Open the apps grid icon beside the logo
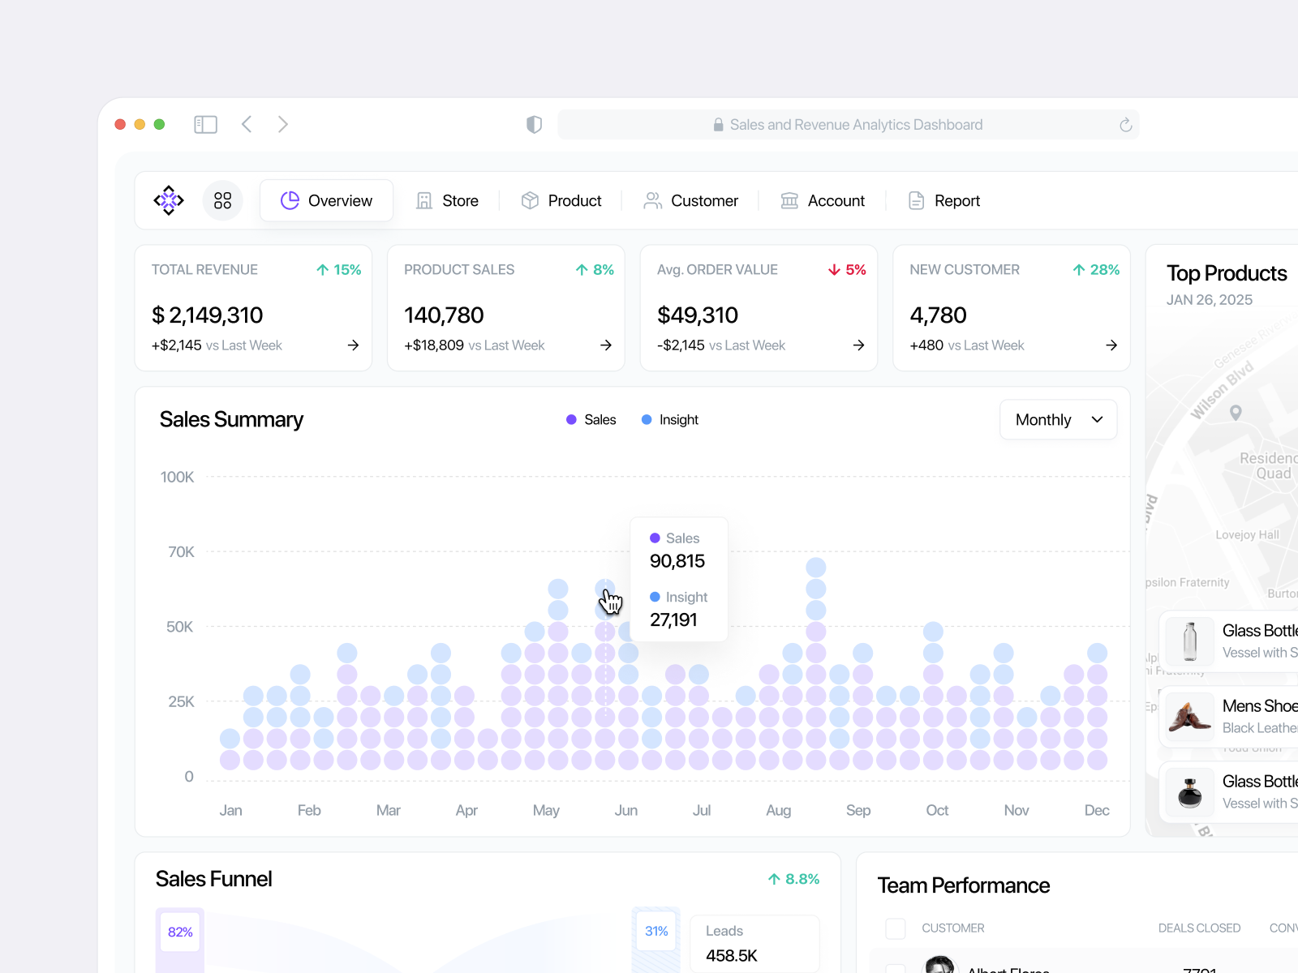Screen dimensions: 1298x973 click(222, 200)
